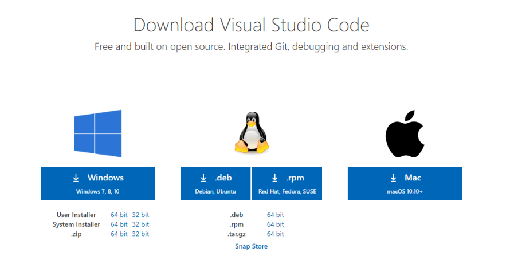Click the 'Free and built on open source' subtitle
The height and width of the screenshot is (260, 510).
click(x=252, y=47)
